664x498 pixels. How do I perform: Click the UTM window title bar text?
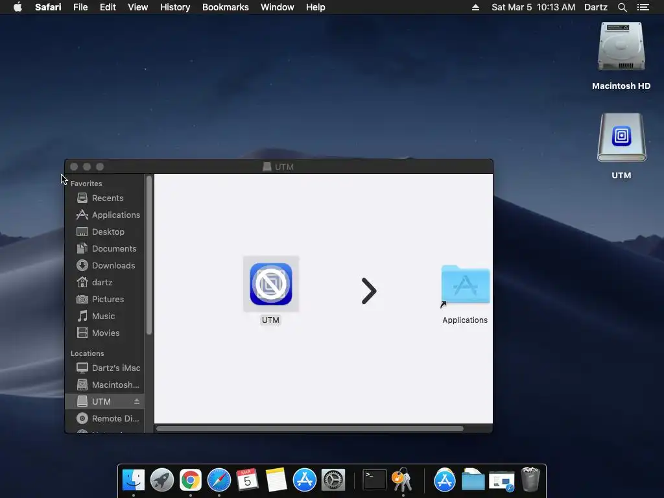(x=284, y=167)
